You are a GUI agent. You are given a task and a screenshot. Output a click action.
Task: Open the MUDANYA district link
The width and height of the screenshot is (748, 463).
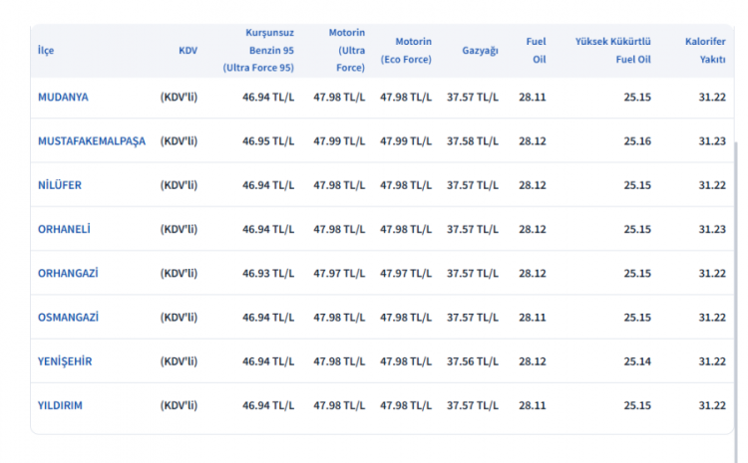(x=63, y=98)
